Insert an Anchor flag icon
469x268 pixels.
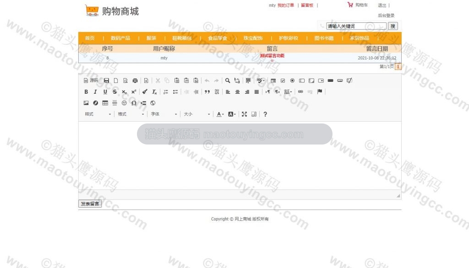[320, 92]
